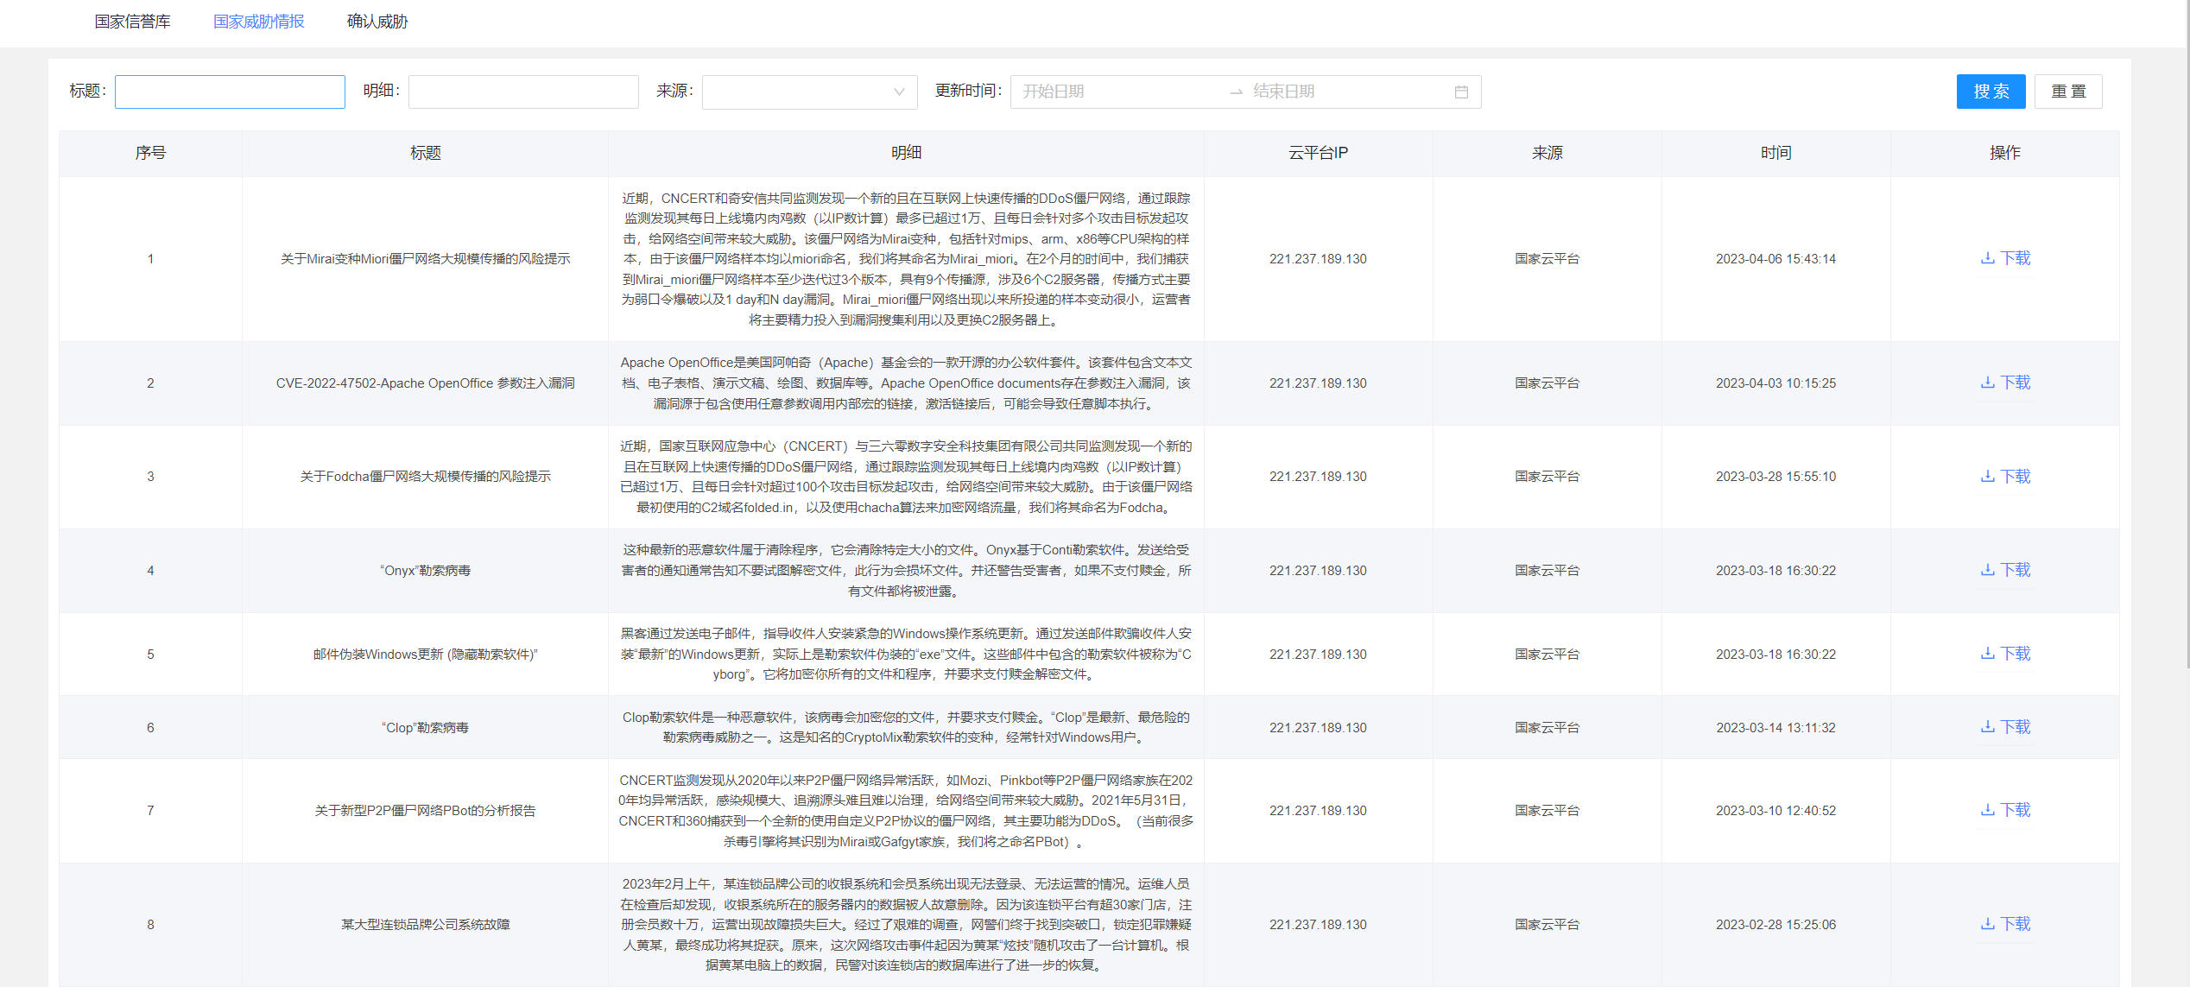
Task: Click inside the 明细 input field
Action: (522, 91)
